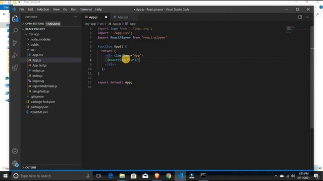
Task: Open File Explorer from taskbar
Action: click(x=122, y=176)
